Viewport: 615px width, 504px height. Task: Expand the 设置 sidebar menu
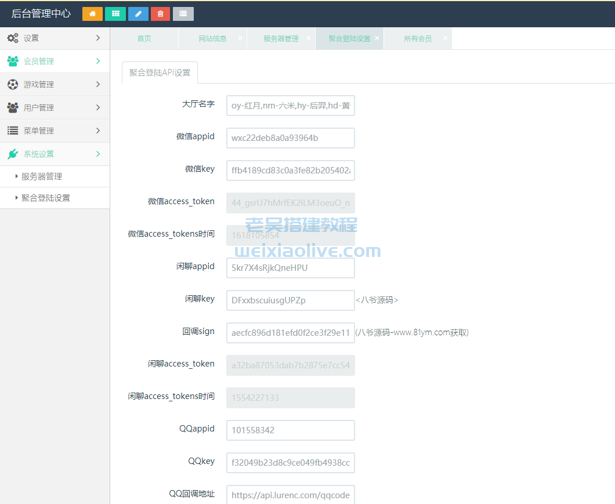[55, 38]
